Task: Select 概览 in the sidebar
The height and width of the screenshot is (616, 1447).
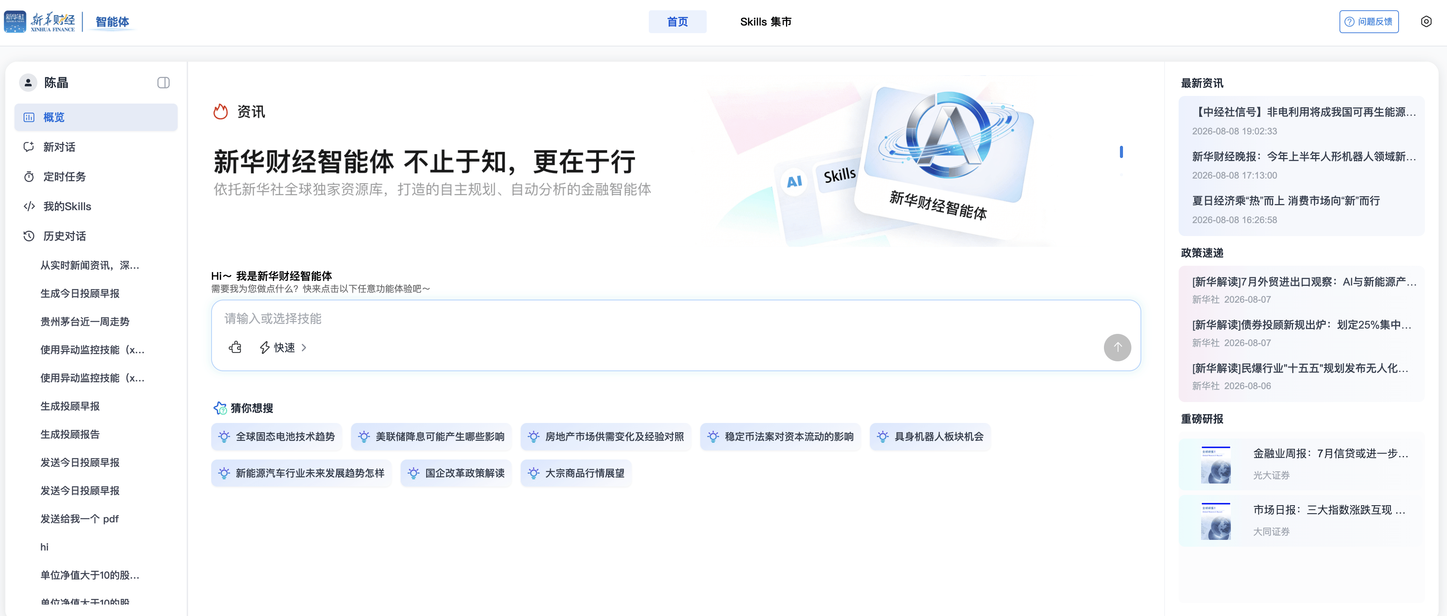Action: point(96,117)
